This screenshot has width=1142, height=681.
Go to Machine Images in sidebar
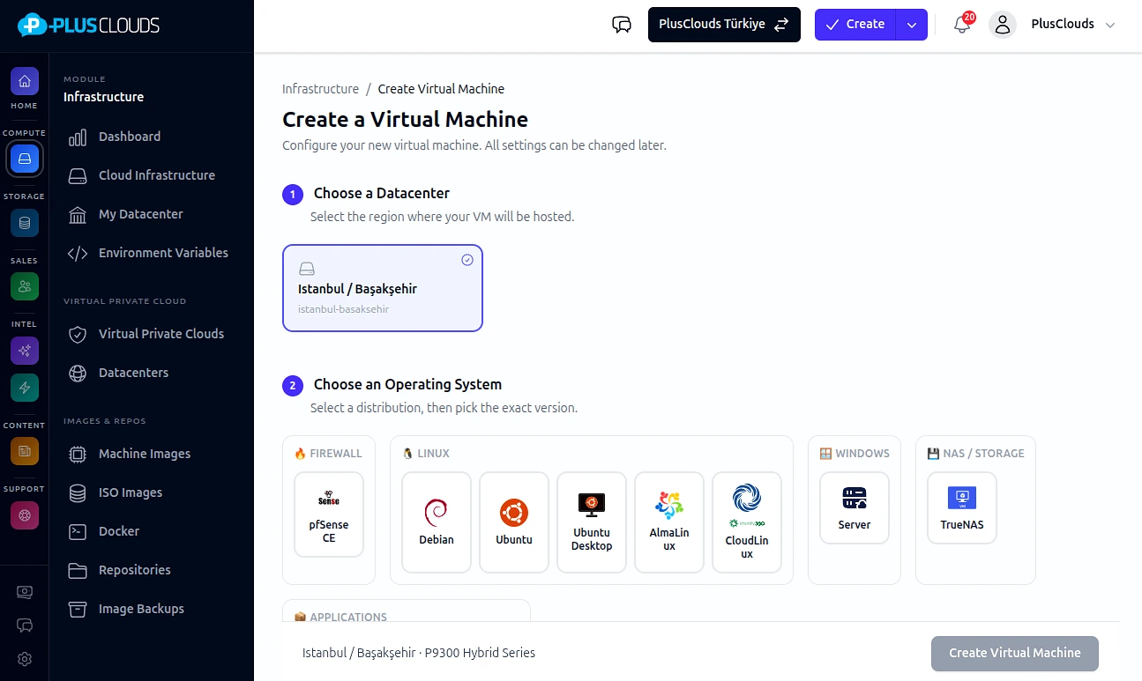(145, 454)
